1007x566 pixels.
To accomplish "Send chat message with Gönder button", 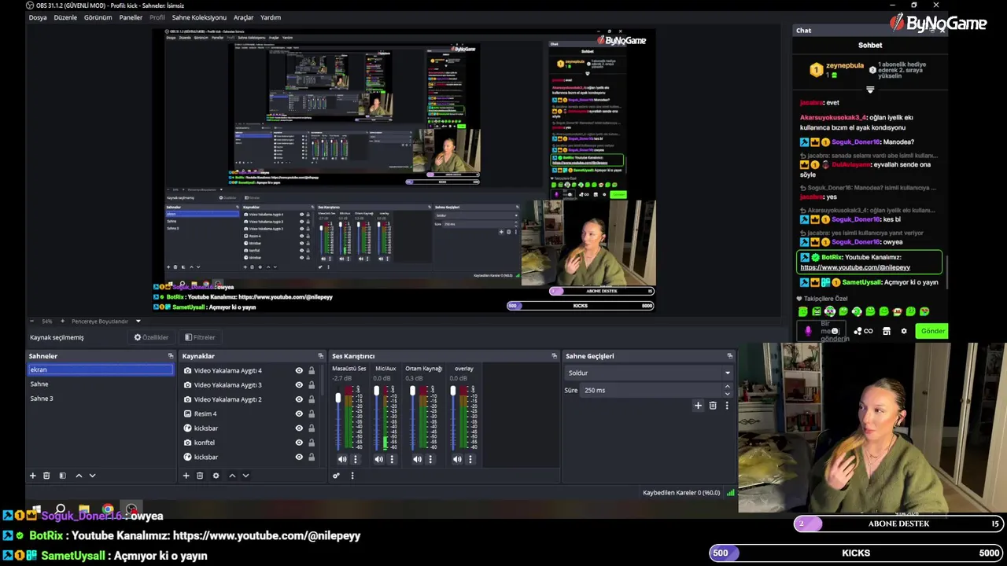I will coord(932,331).
